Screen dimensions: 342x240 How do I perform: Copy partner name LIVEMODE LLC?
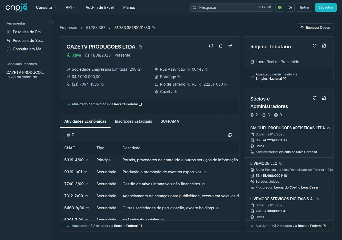click(x=281, y=163)
